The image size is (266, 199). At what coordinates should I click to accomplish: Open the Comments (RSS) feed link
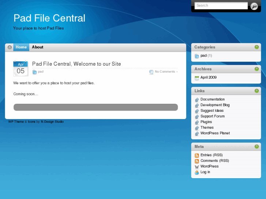pyautogui.click(x=215, y=161)
